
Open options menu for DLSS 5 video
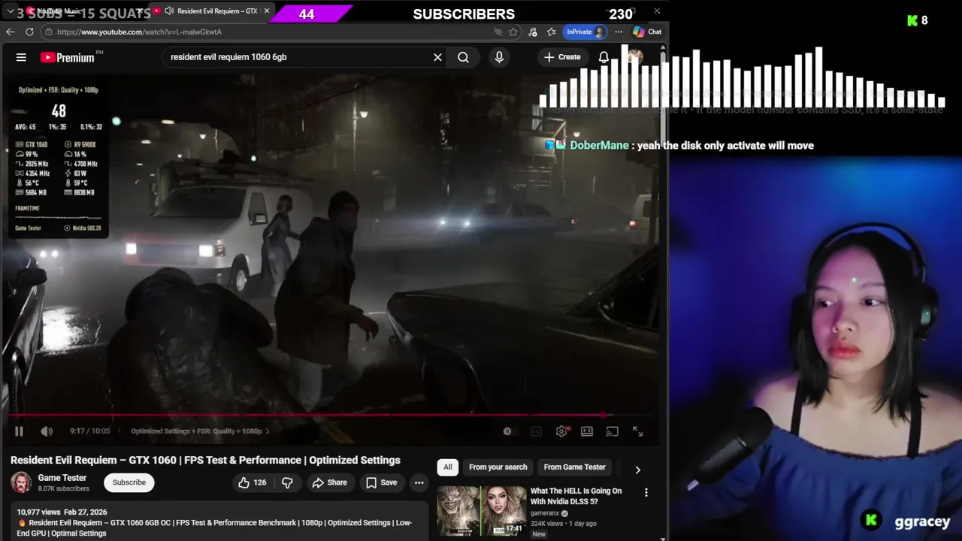pos(646,492)
